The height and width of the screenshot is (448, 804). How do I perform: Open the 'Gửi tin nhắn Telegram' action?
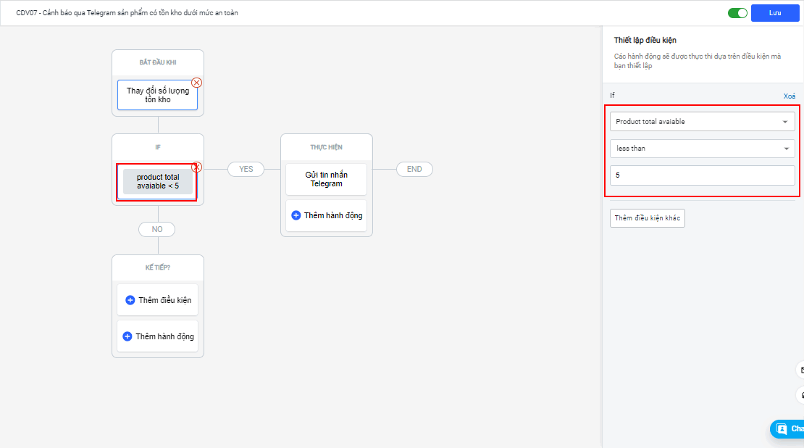[x=326, y=179]
